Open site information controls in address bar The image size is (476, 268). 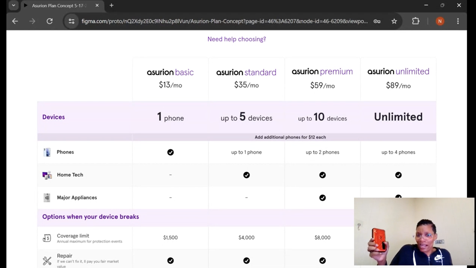click(72, 21)
